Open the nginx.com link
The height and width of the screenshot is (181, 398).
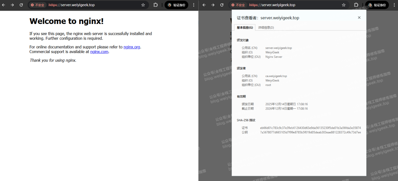point(99,52)
